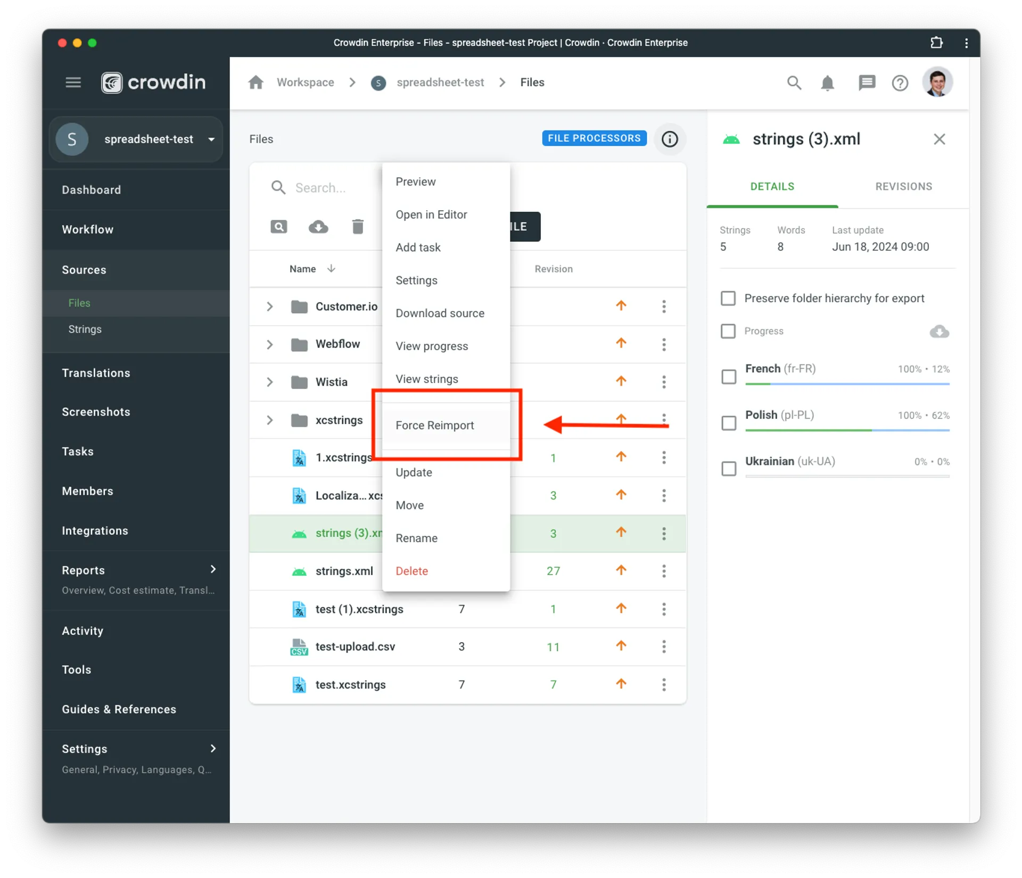The image size is (1022, 878).
Task: Check the Ukrainian (uk-UA) checkbox
Action: coord(728,469)
